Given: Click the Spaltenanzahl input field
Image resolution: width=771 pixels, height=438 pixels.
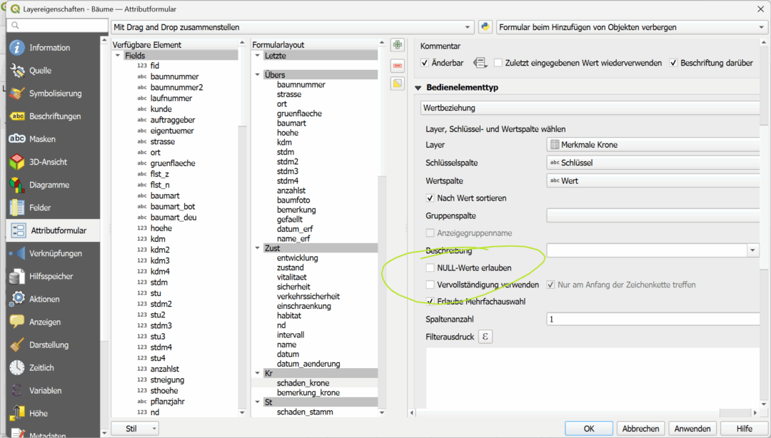Looking at the screenshot, I should (650, 320).
